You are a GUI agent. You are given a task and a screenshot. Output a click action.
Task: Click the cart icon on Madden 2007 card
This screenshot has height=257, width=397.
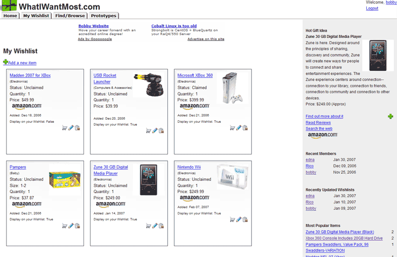click(65, 128)
